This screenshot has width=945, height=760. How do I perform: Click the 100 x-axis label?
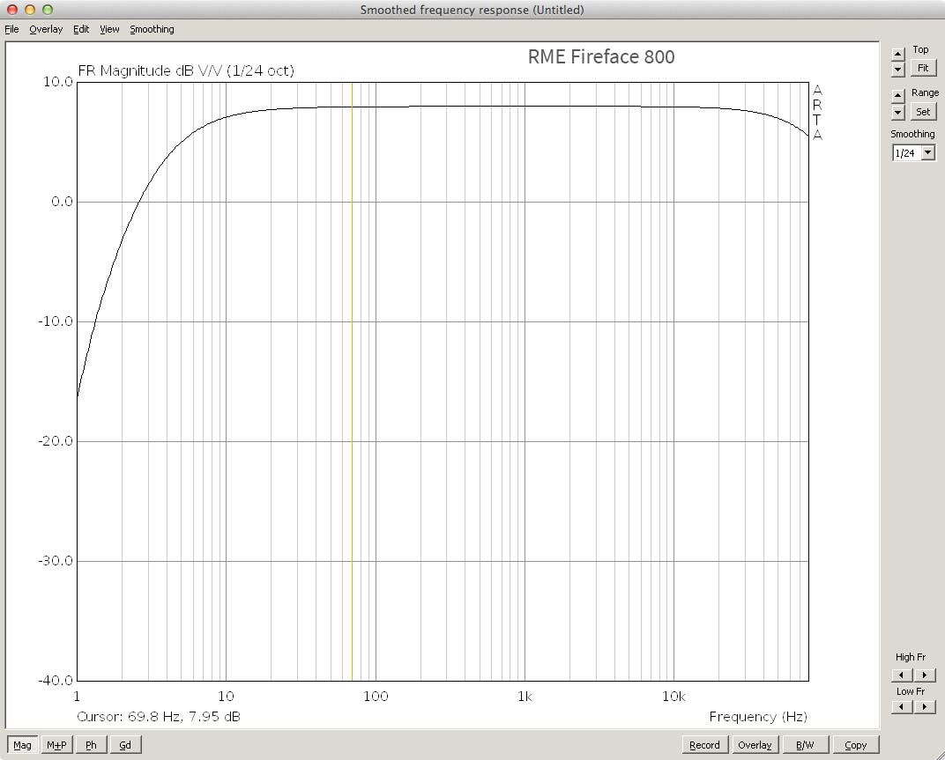pyautogui.click(x=376, y=697)
